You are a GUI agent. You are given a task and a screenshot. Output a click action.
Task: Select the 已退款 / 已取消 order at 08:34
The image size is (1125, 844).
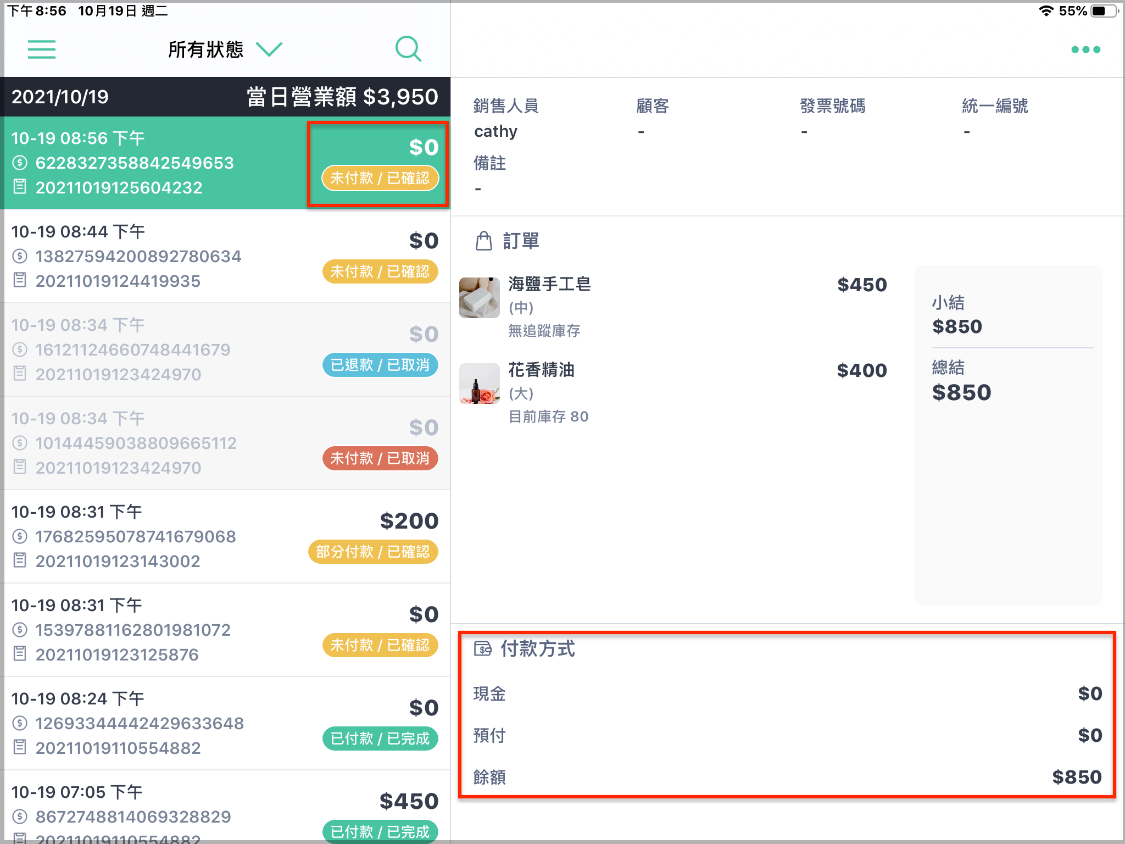pos(225,349)
